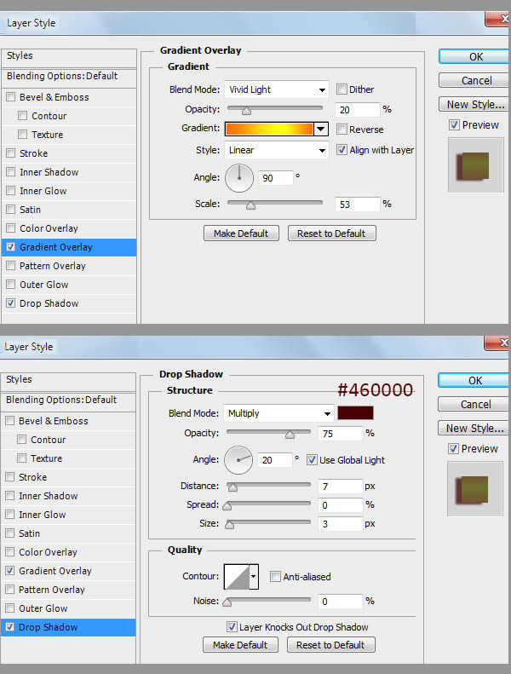Click the Drop Shadow angle dial at 20 degrees
The image size is (511, 674).
[238, 460]
